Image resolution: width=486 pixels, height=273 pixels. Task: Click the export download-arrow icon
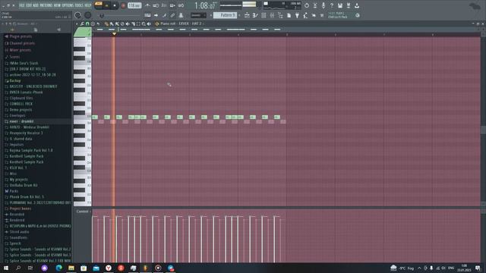click(x=357, y=5)
